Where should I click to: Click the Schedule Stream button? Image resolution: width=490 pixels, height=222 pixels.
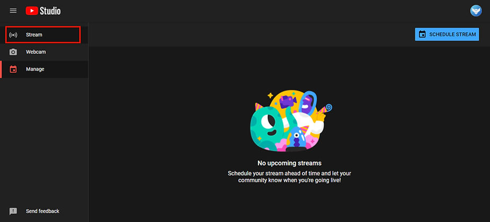pos(447,34)
